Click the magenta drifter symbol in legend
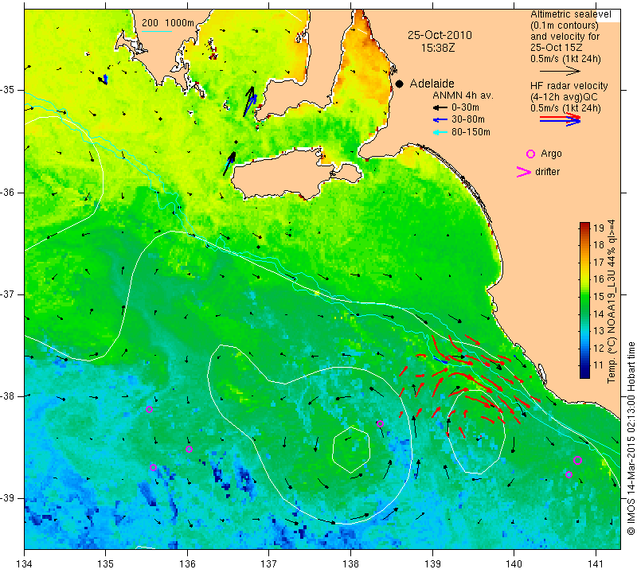The width and height of the screenshot is (637, 573). tap(524, 172)
